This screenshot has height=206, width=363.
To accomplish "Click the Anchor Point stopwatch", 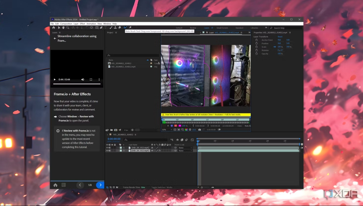I will [x=257, y=40].
